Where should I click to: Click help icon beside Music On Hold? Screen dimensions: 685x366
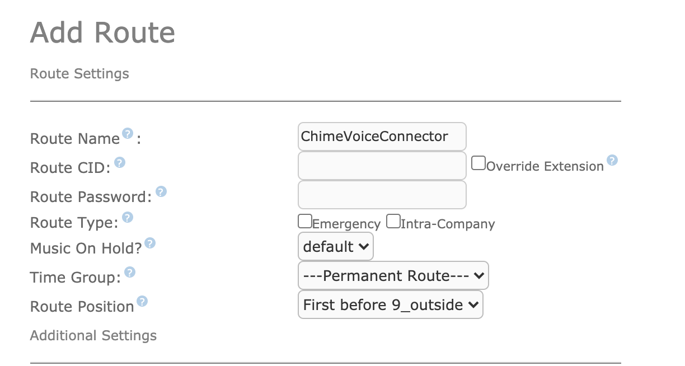click(150, 243)
